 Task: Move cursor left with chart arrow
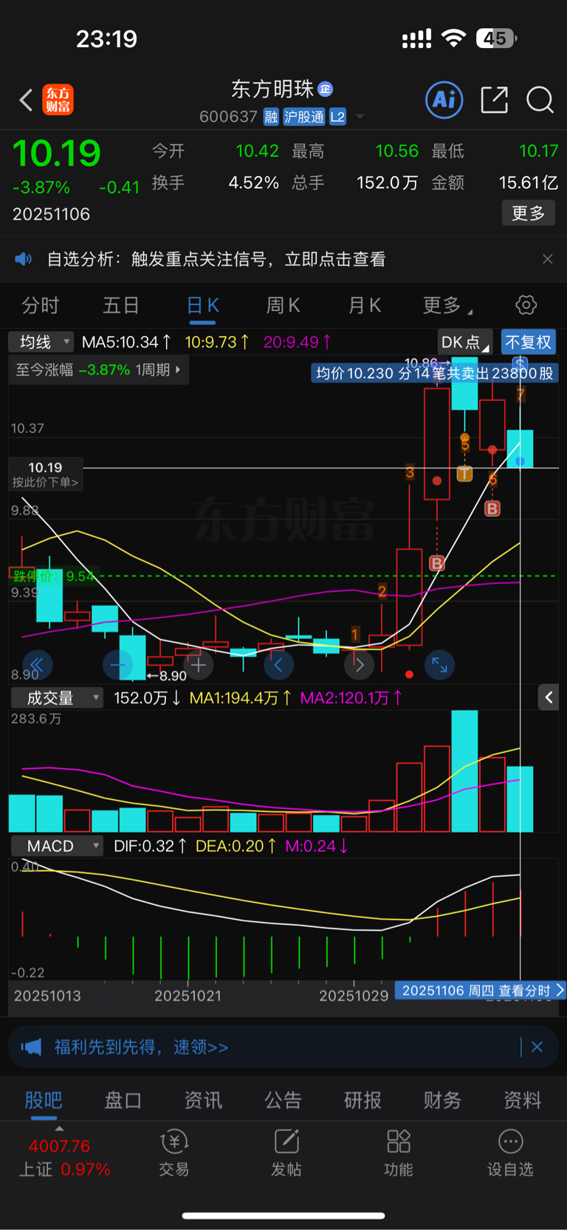pos(278,665)
